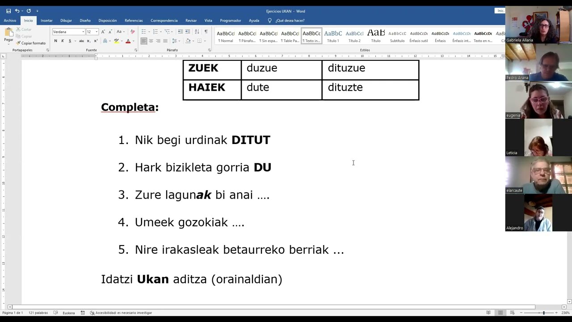Adjust the zoom slider
Image resolution: width=572 pixels, height=322 pixels.
click(x=544, y=313)
